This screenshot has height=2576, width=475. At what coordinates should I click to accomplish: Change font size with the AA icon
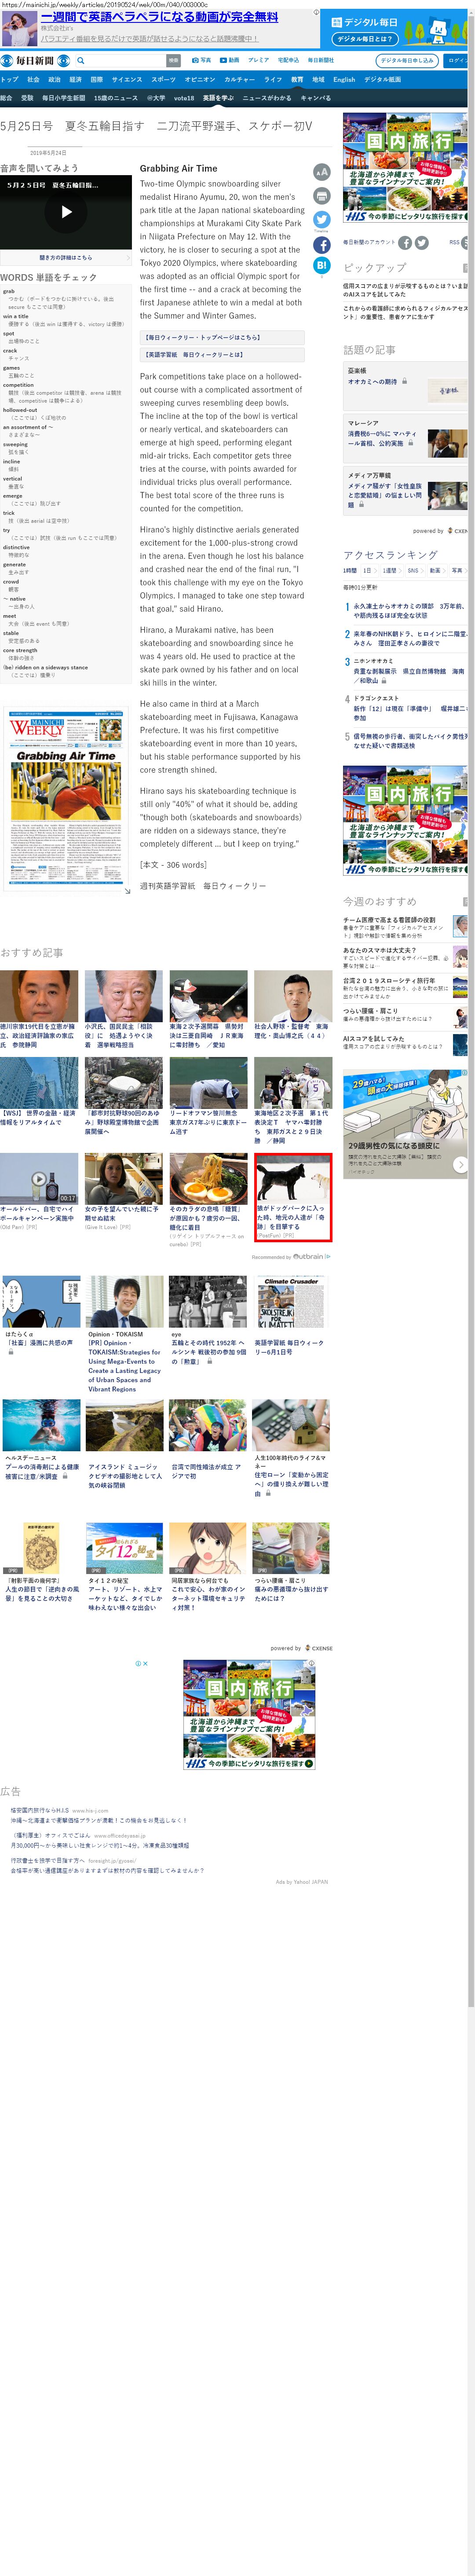[322, 172]
